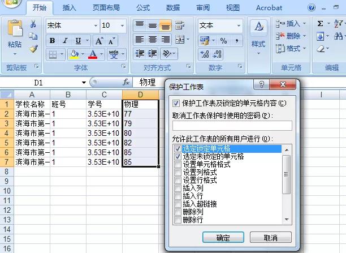Open font name dropdown 宋体
The width and height of the screenshot is (346, 253).
click(96, 25)
